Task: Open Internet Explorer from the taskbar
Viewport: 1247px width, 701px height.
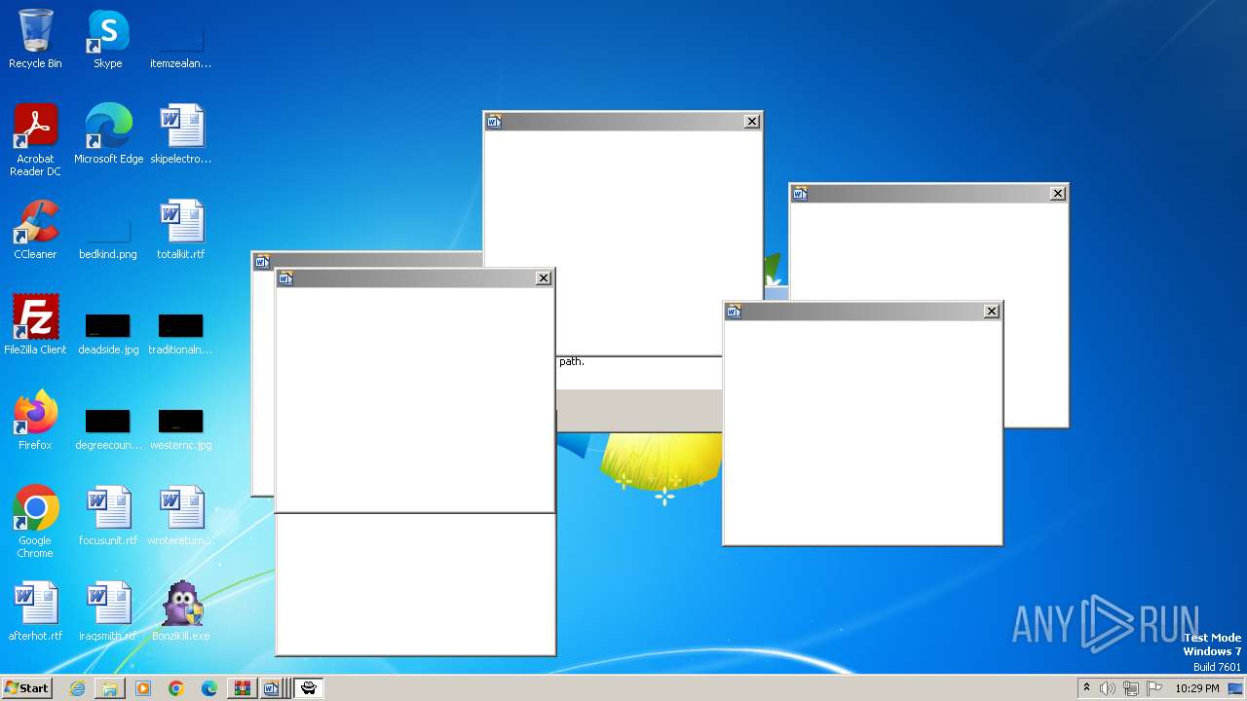Action: (x=77, y=688)
